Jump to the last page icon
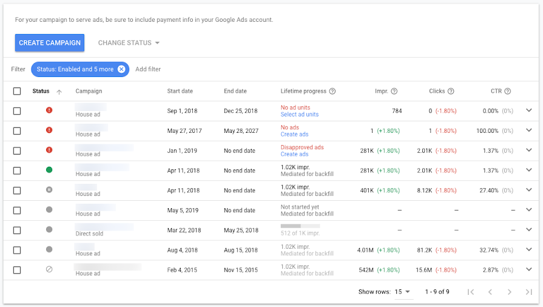Screen dimensions: 543x307 pyautogui.click(x=528, y=292)
